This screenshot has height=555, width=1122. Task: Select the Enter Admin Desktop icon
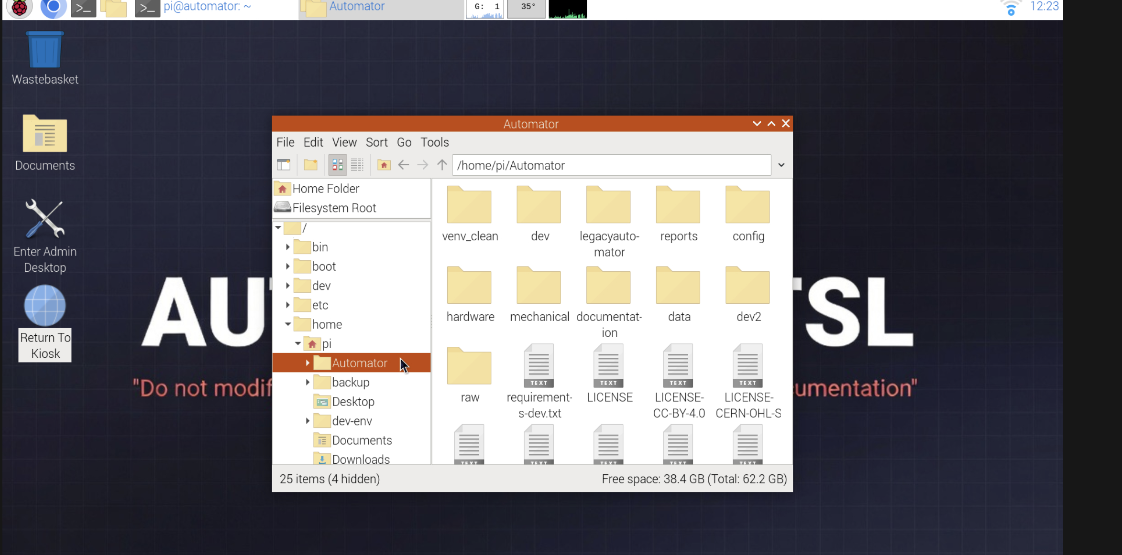[45, 236]
